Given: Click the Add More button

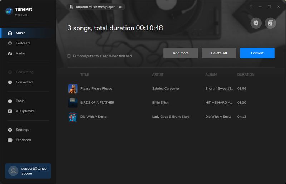Looking at the screenshot, I should [x=181, y=53].
